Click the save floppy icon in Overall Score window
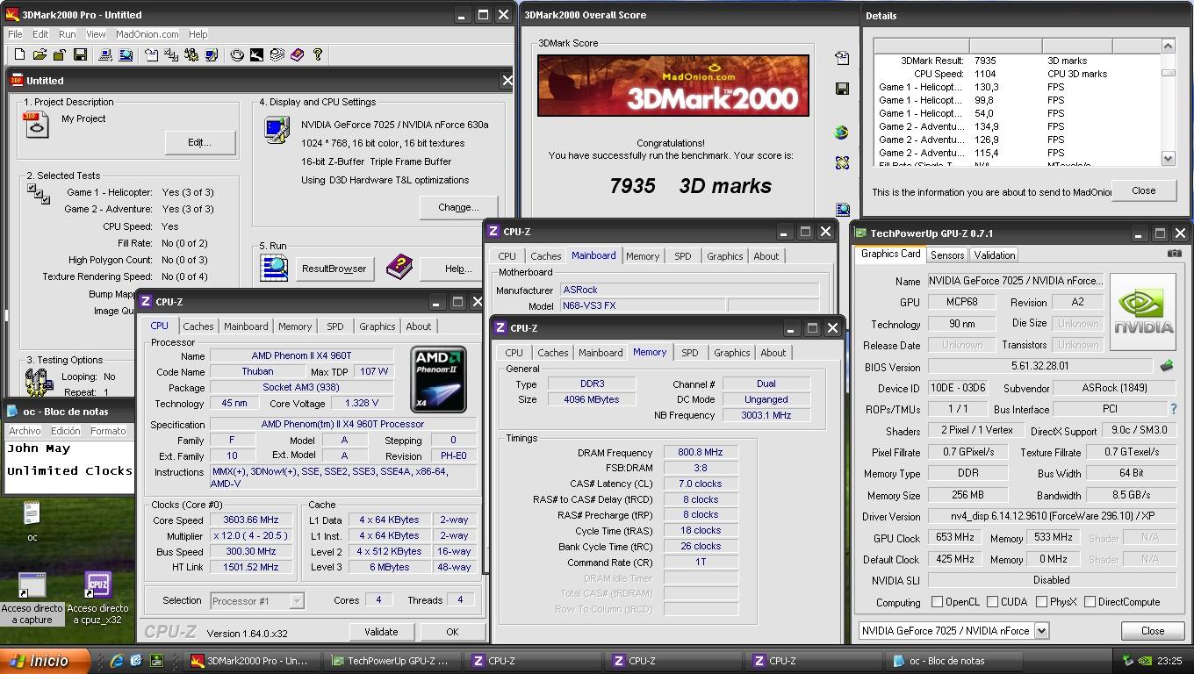1194x674 pixels. pyautogui.click(x=842, y=89)
